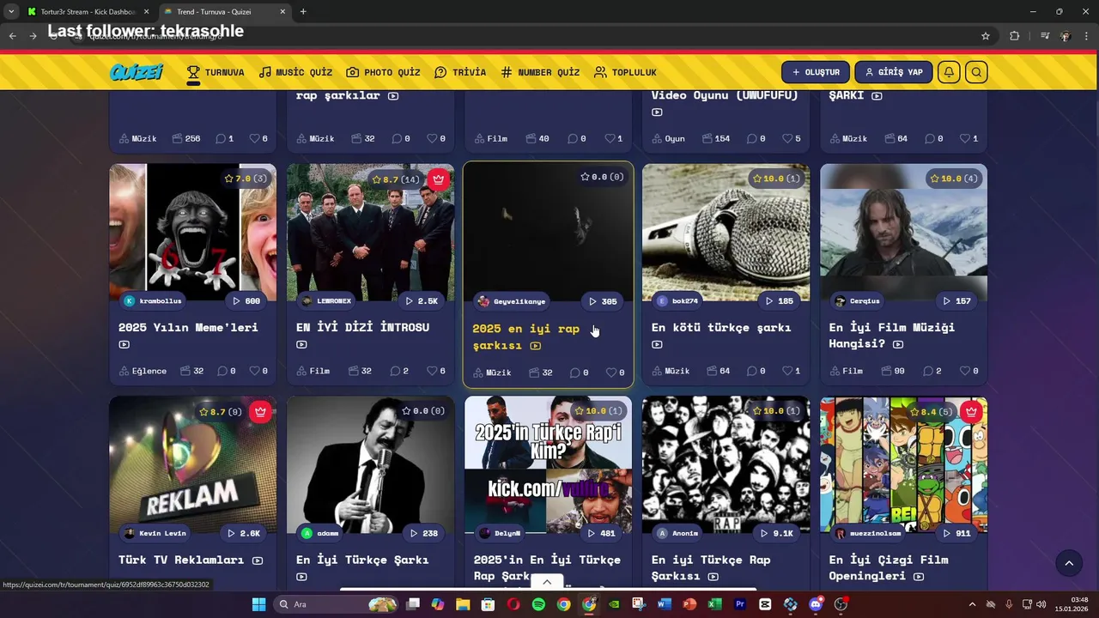Bookmark this page with the star icon

(986, 36)
